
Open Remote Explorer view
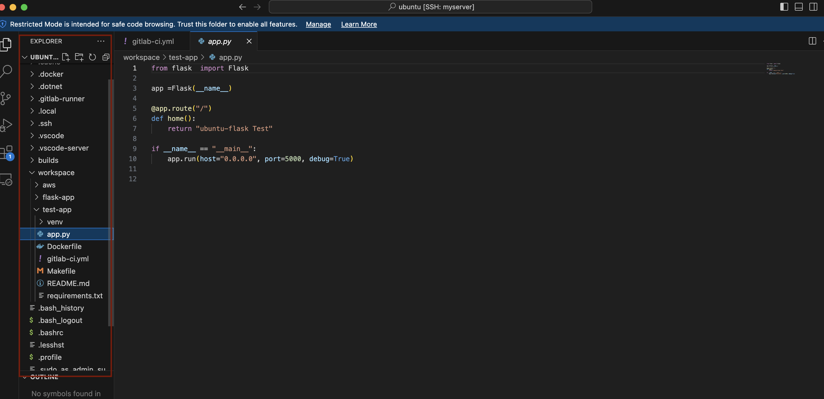(6, 180)
